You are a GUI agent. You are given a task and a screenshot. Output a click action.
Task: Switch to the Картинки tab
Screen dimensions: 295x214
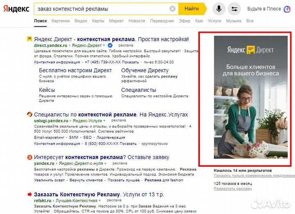(x=61, y=21)
